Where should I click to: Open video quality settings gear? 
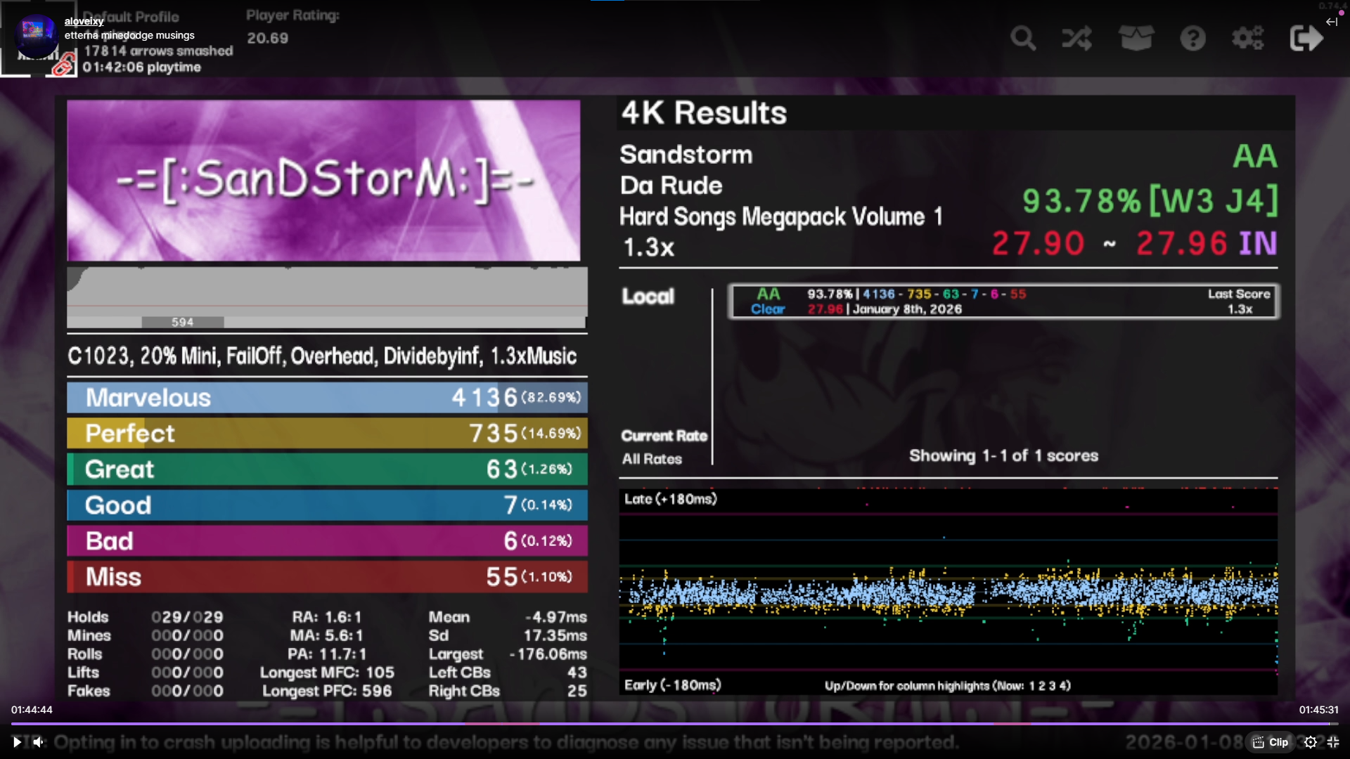coord(1311,742)
